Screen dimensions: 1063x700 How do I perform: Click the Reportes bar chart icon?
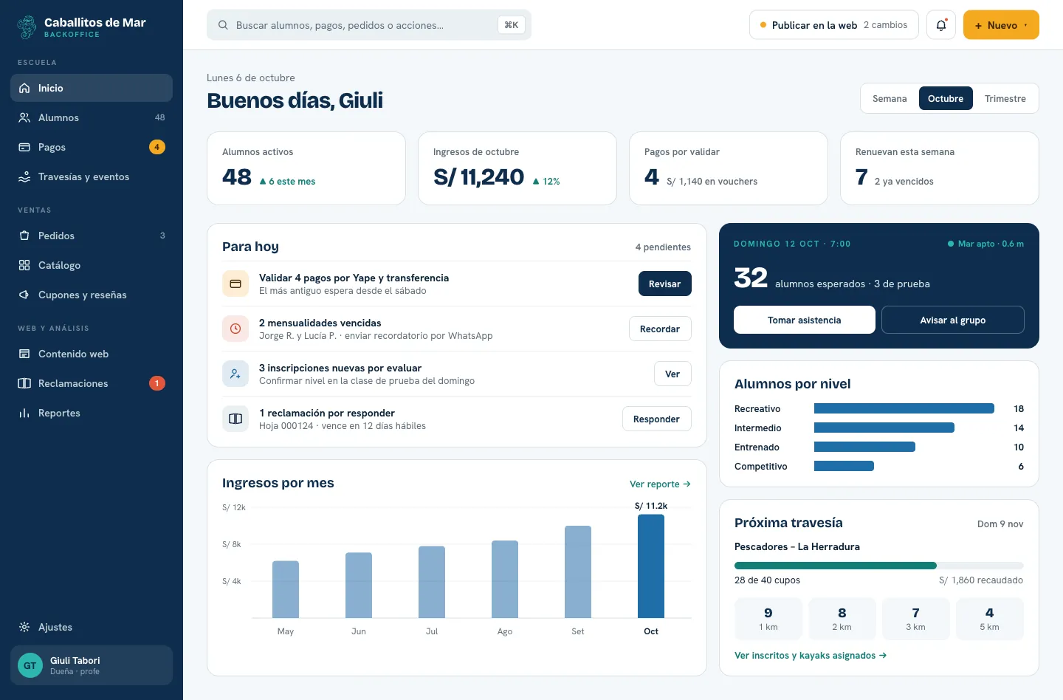click(x=24, y=413)
